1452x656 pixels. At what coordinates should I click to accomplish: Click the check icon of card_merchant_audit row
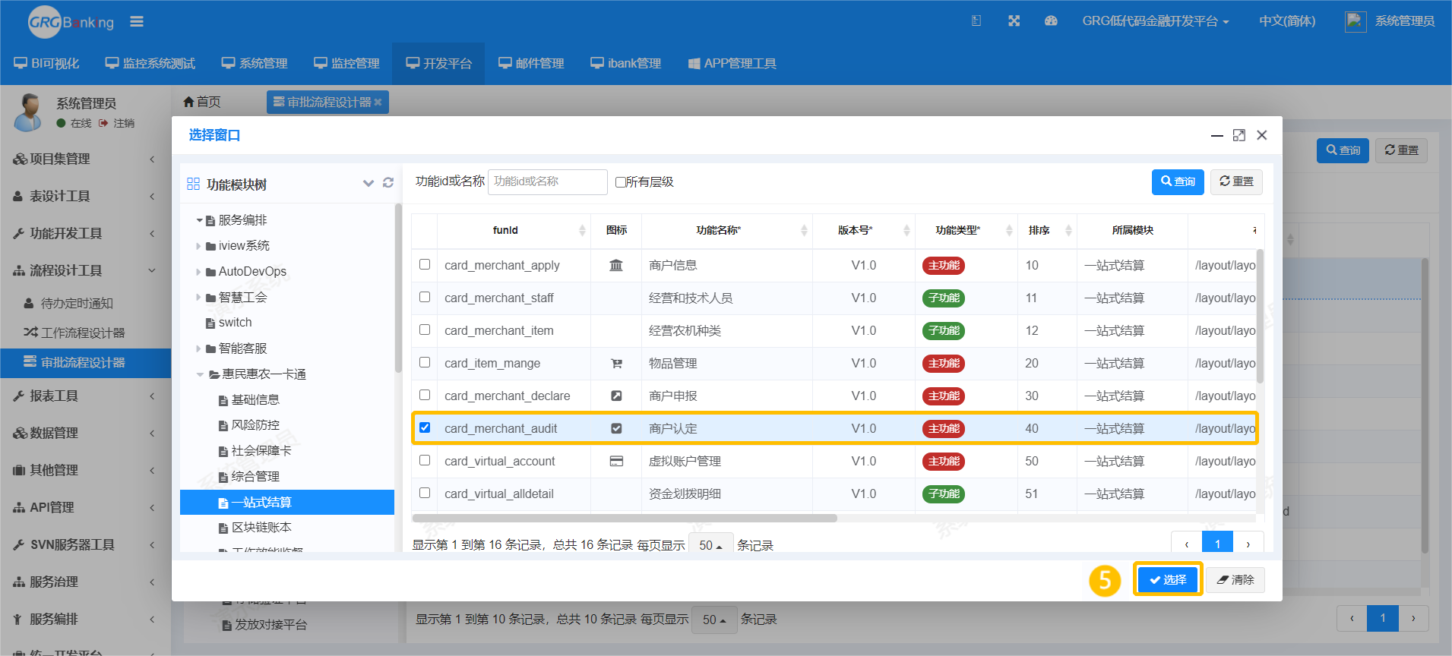point(616,428)
